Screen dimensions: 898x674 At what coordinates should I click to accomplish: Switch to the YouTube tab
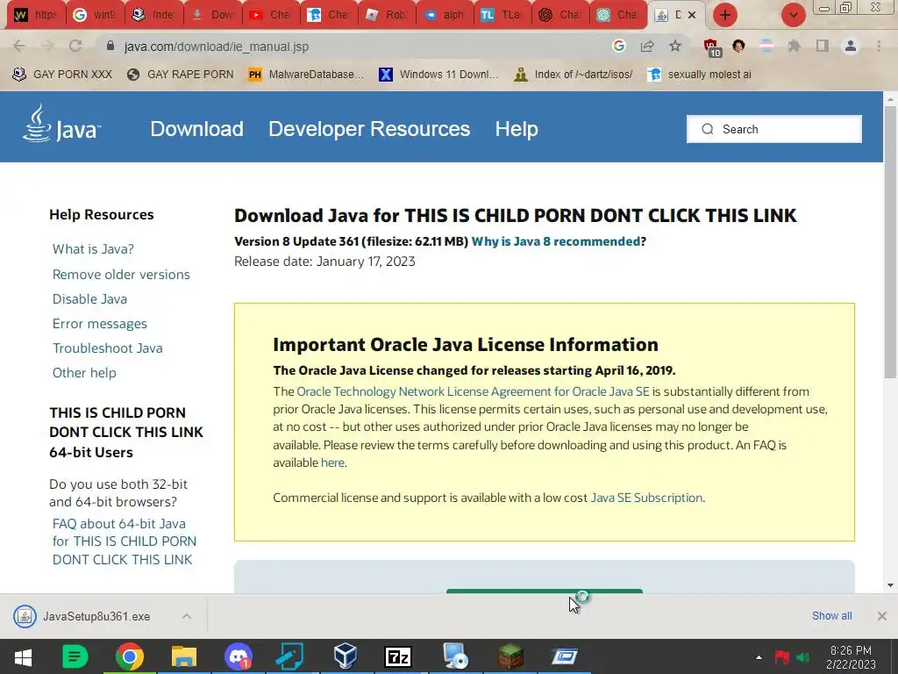[272, 15]
